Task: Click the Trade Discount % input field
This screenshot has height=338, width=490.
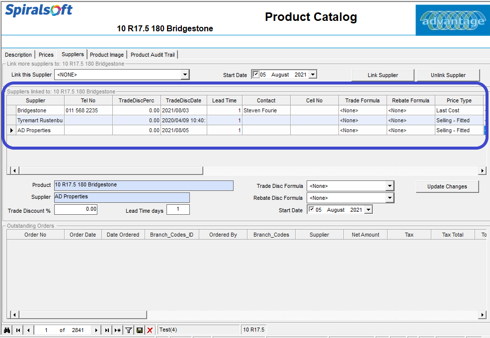Action: [76, 209]
